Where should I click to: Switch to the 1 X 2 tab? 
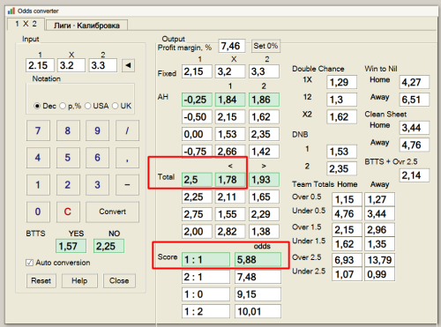tap(26, 24)
